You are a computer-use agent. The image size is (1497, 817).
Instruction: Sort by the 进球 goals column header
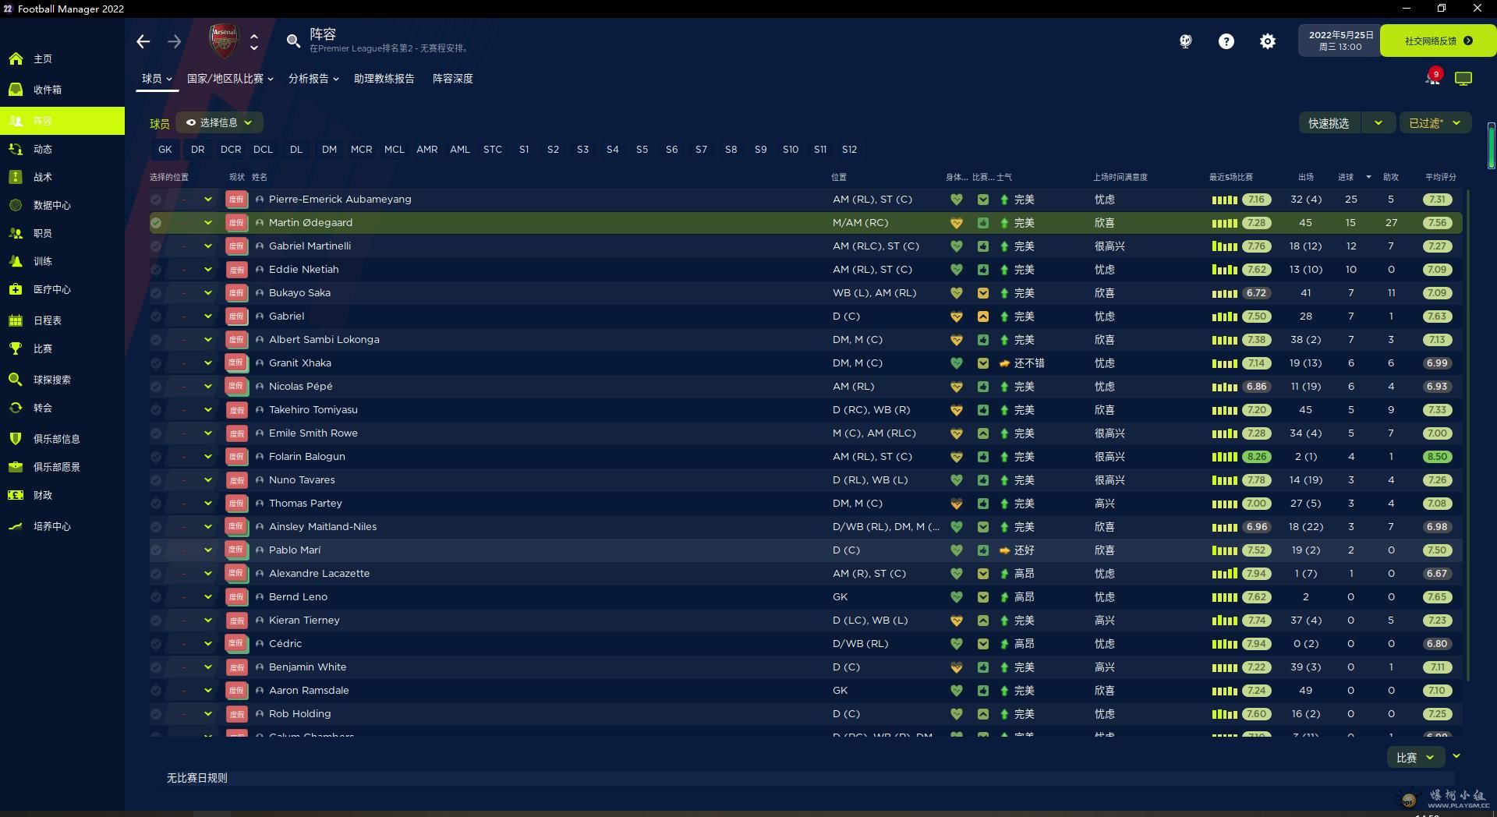pos(1345,177)
